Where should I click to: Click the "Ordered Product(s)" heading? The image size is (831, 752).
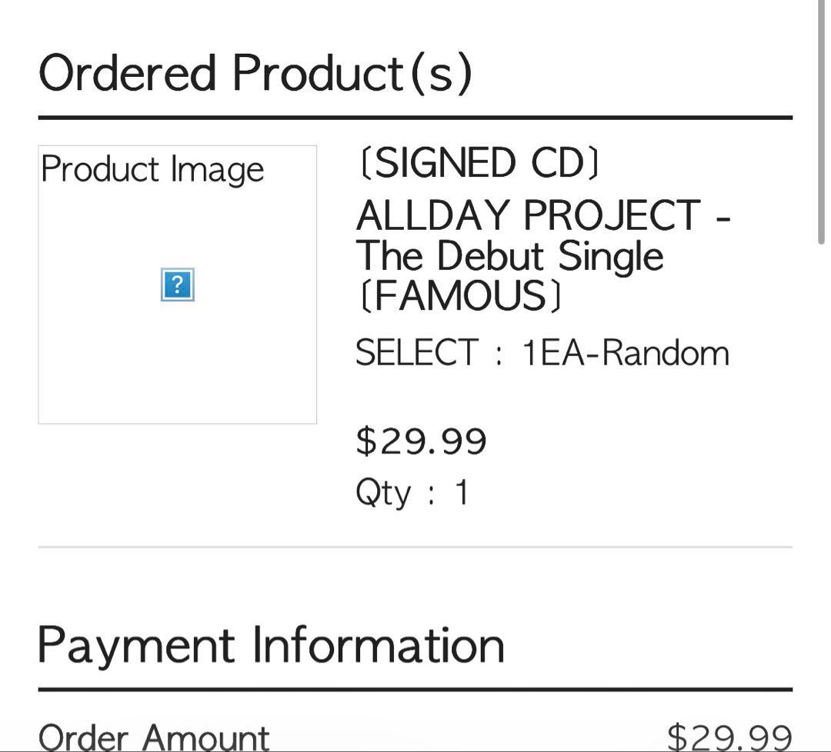(x=255, y=74)
